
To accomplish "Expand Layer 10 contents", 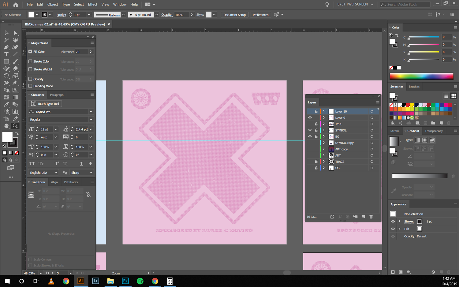I will click(324, 111).
